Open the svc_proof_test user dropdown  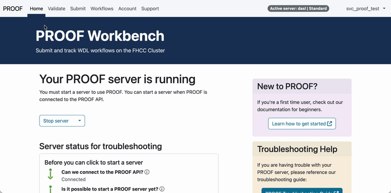(366, 8)
